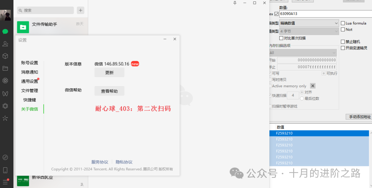Select 账号设置 tab
This screenshot has height=188, width=372.
pos(29,63)
